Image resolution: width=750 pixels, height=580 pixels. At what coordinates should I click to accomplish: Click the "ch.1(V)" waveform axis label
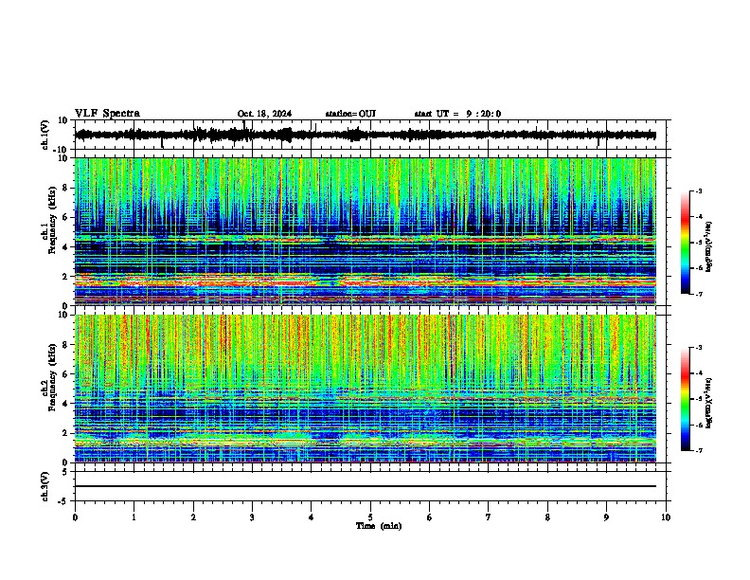(45, 135)
